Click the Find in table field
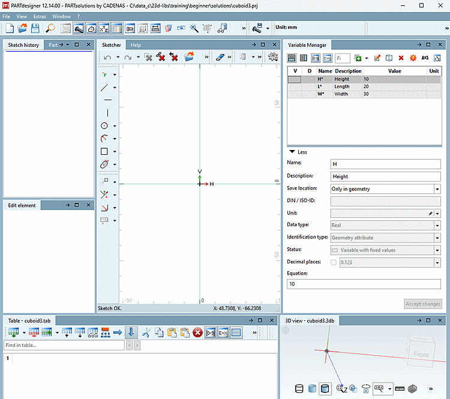Viewport: 450px width, 399px height. click(x=64, y=345)
